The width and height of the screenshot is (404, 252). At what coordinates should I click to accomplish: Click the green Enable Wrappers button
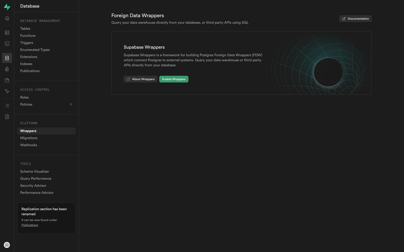174,79
